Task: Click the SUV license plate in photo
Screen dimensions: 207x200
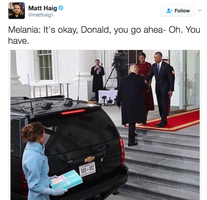Action: (x=87, y=169)
